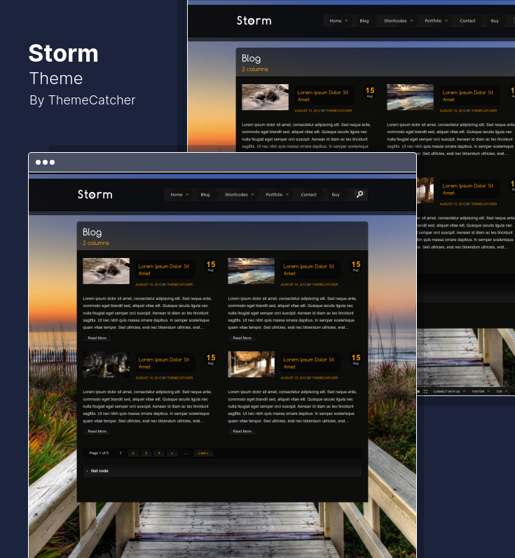Open the search magnifier in the front Storm window
515x558 pixels.
tap(359, 194)
